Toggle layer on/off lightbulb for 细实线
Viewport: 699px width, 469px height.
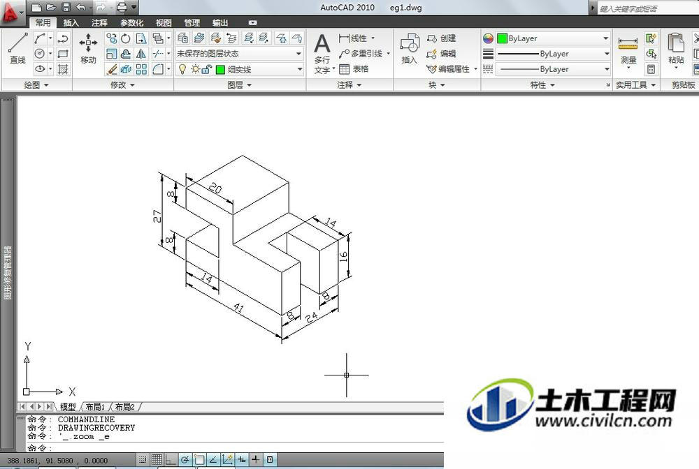pos(182,69)
